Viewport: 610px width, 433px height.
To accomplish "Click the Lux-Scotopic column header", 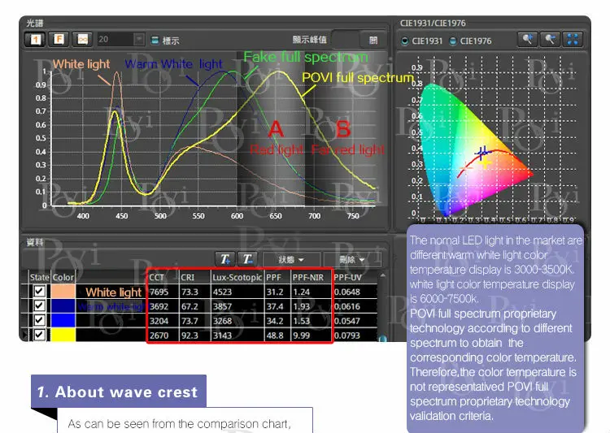I will point(237,277).
